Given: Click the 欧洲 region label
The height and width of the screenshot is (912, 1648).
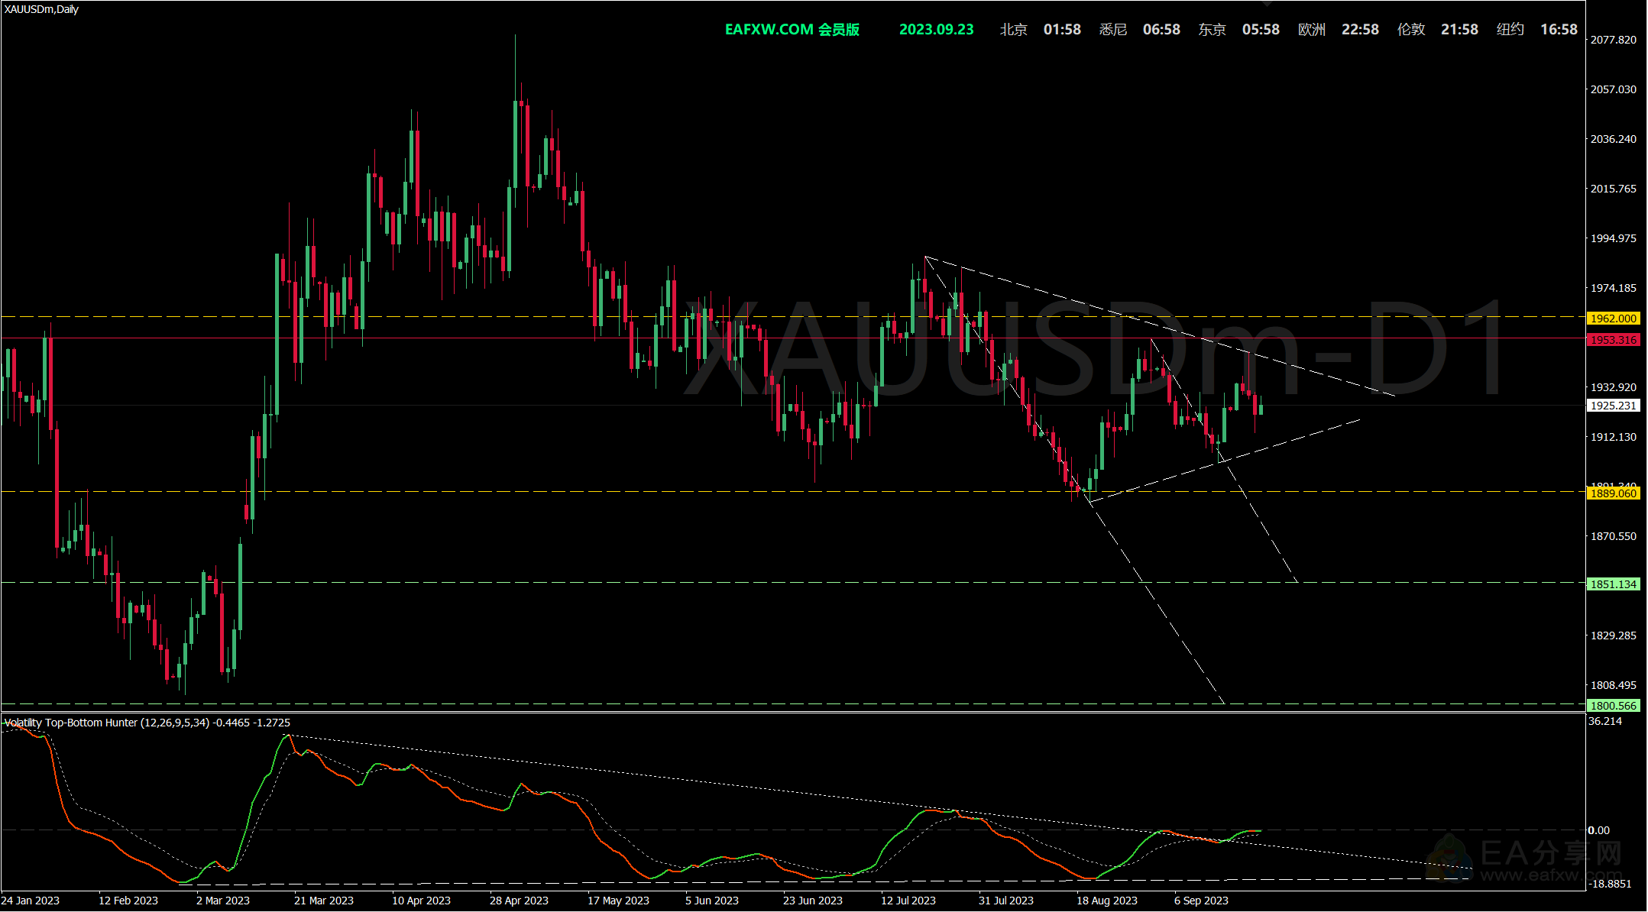Looking at the screenshot, I should click(x=1312, y=29).
